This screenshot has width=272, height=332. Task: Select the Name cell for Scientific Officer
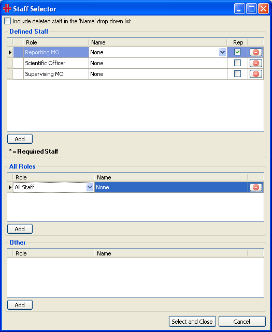pyautogui.click(x=158, y=63)
